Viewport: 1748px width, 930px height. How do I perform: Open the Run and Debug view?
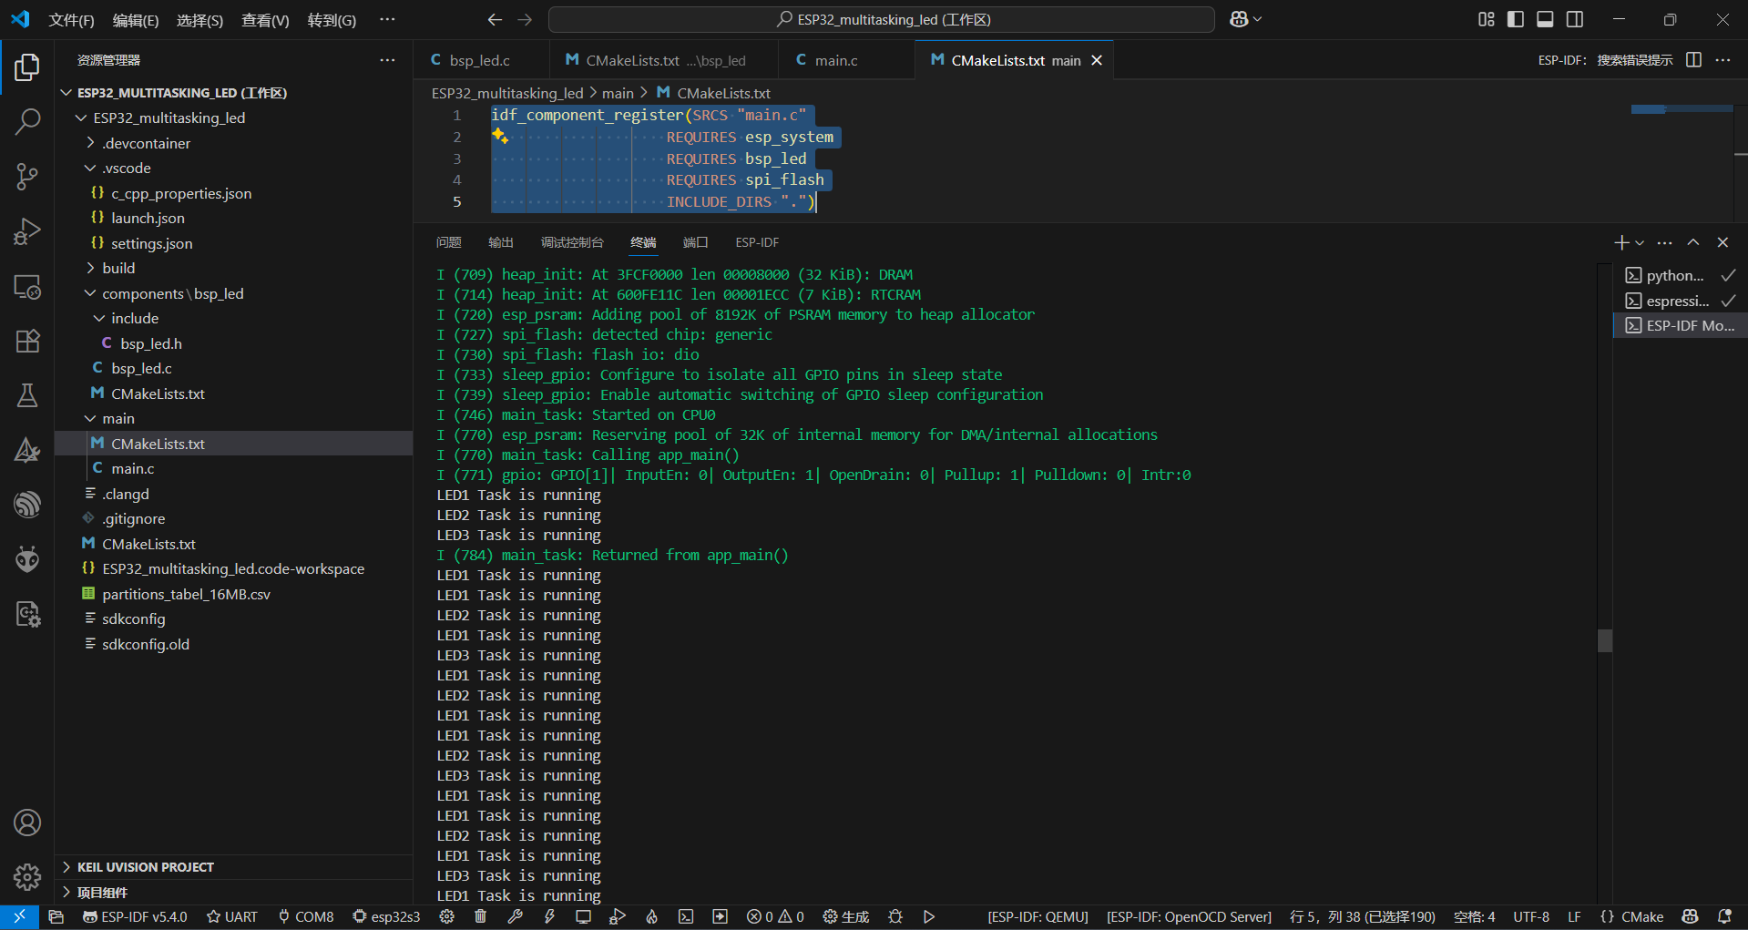point(27,231)
